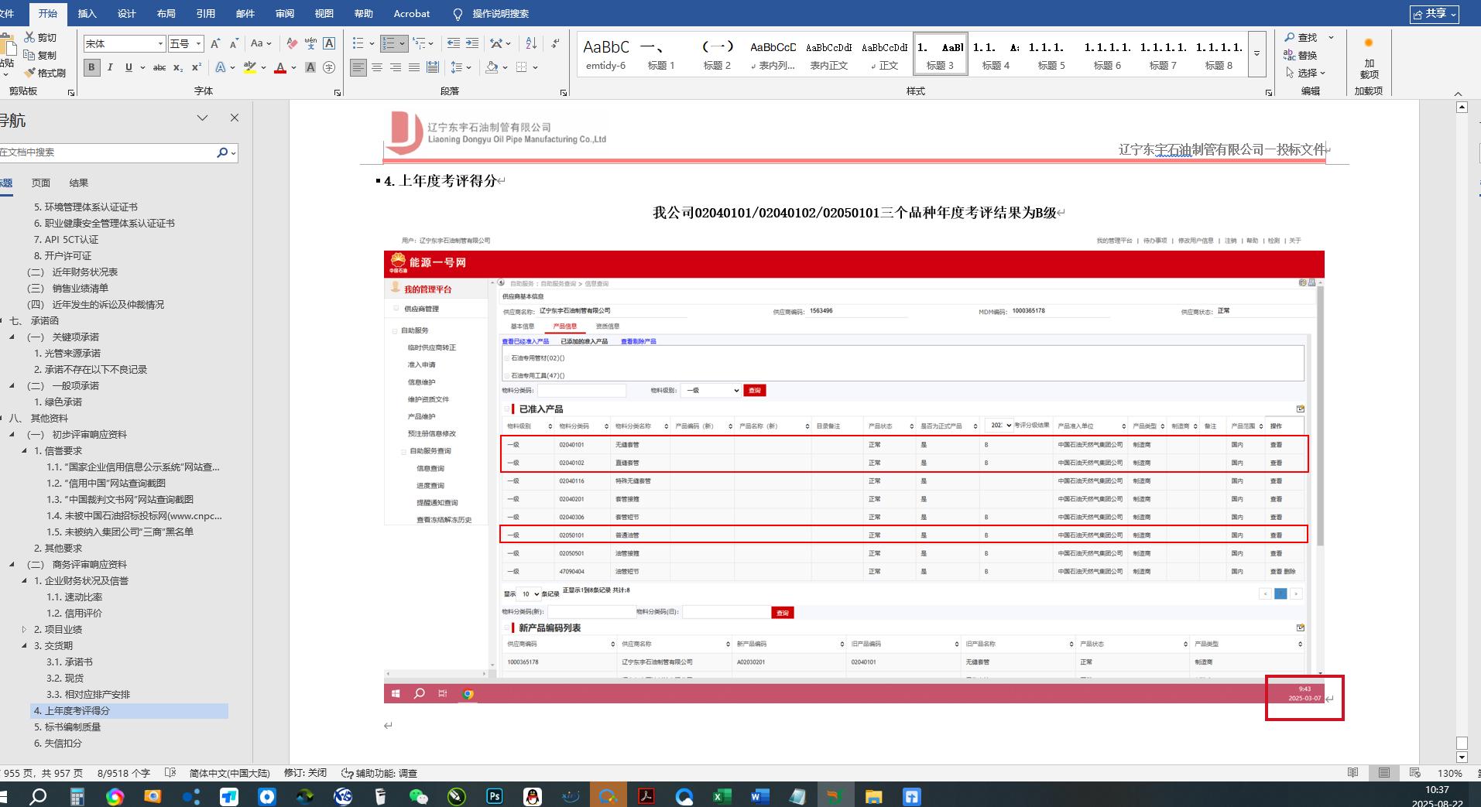Toggle italic formatting
1481x807 pixels.
click(110, 67)
